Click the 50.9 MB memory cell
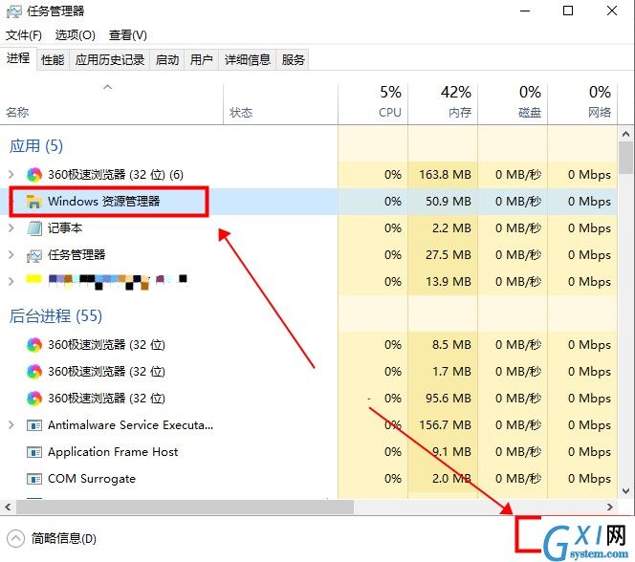The width and height of the screenshot is (635, 562). coord(443,202)
